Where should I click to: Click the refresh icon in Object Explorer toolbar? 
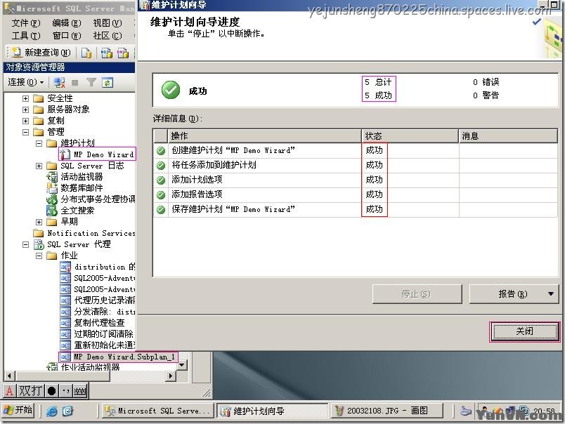(x=107, y=82)
